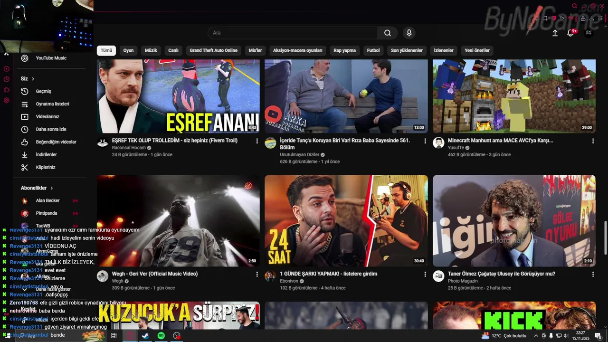Select the Müzik filter chip

151,50
